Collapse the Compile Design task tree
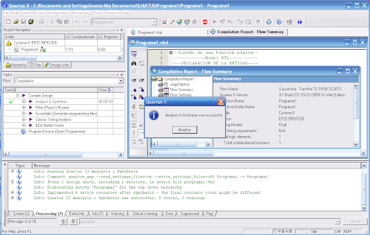370x235 pixels. click(x=18, y=96)
